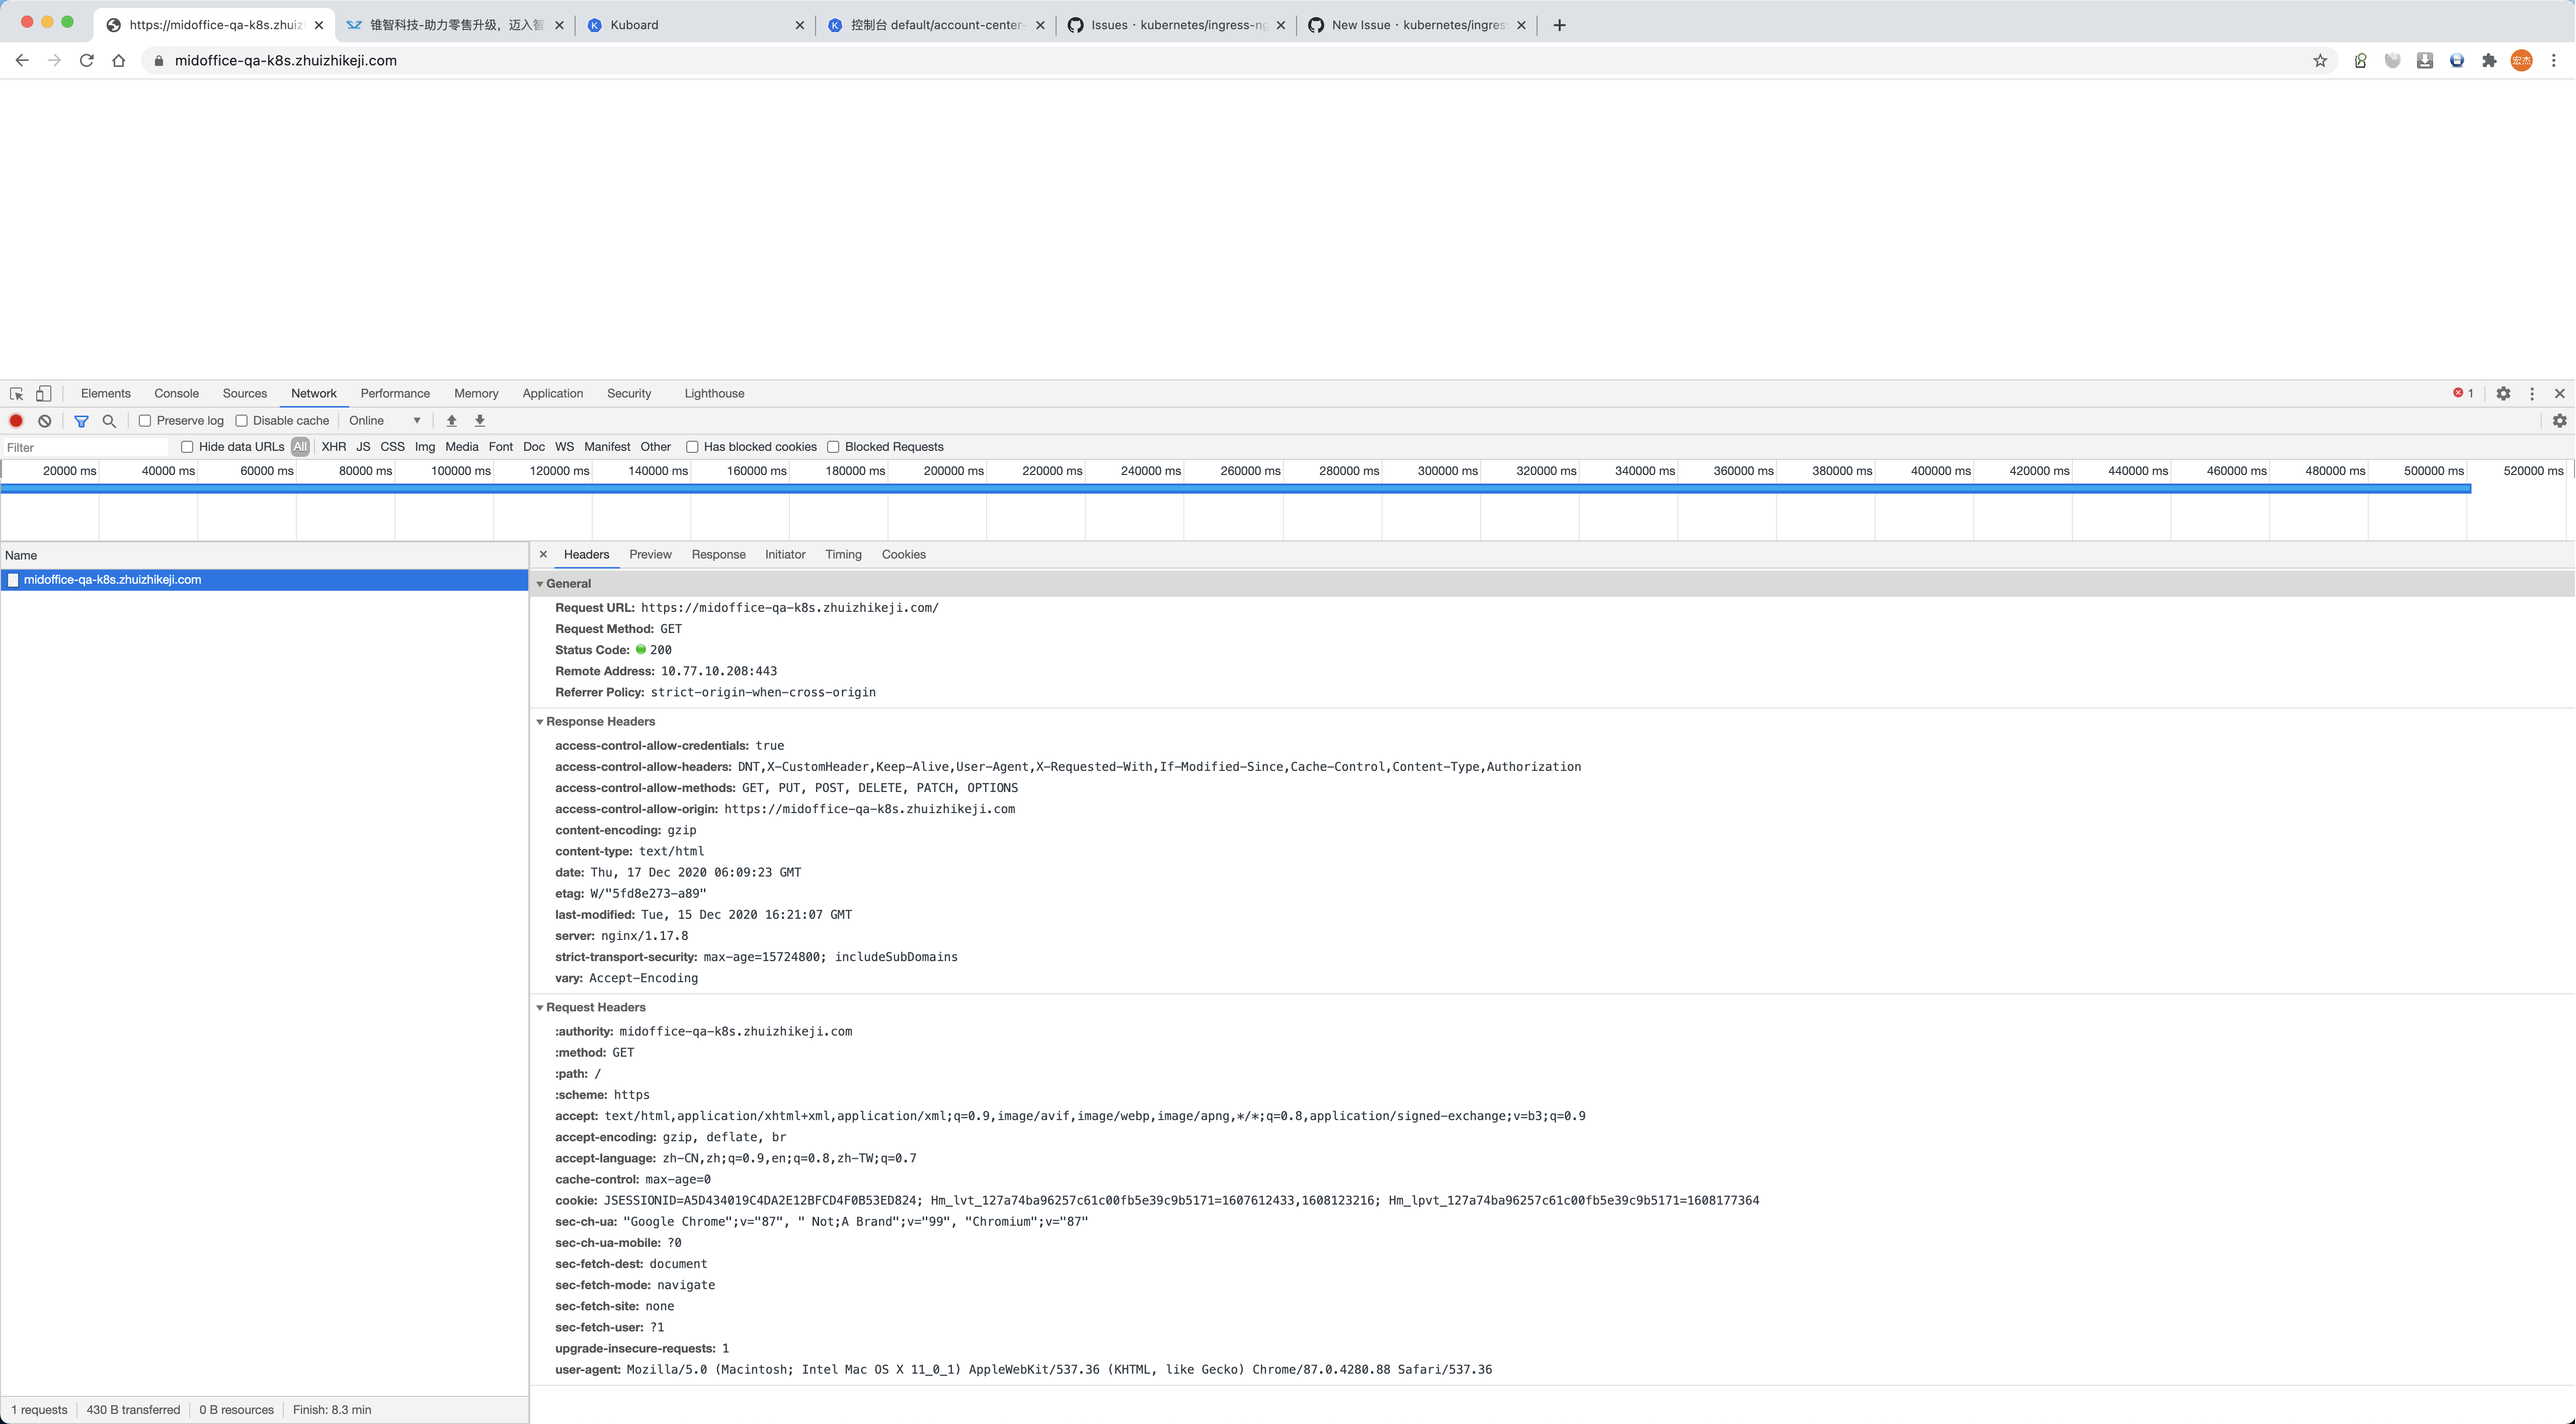Check Hide data URLs

(188, 446)
